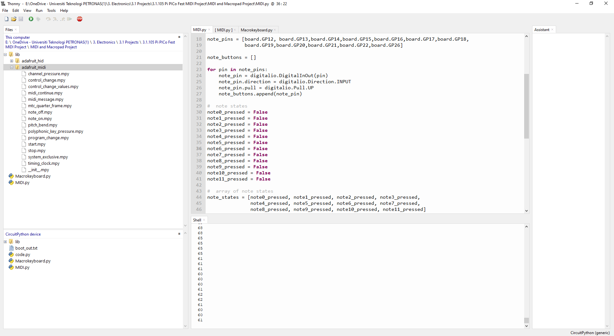
Task: Create a new file with toolbar icon
Action: 6,19
